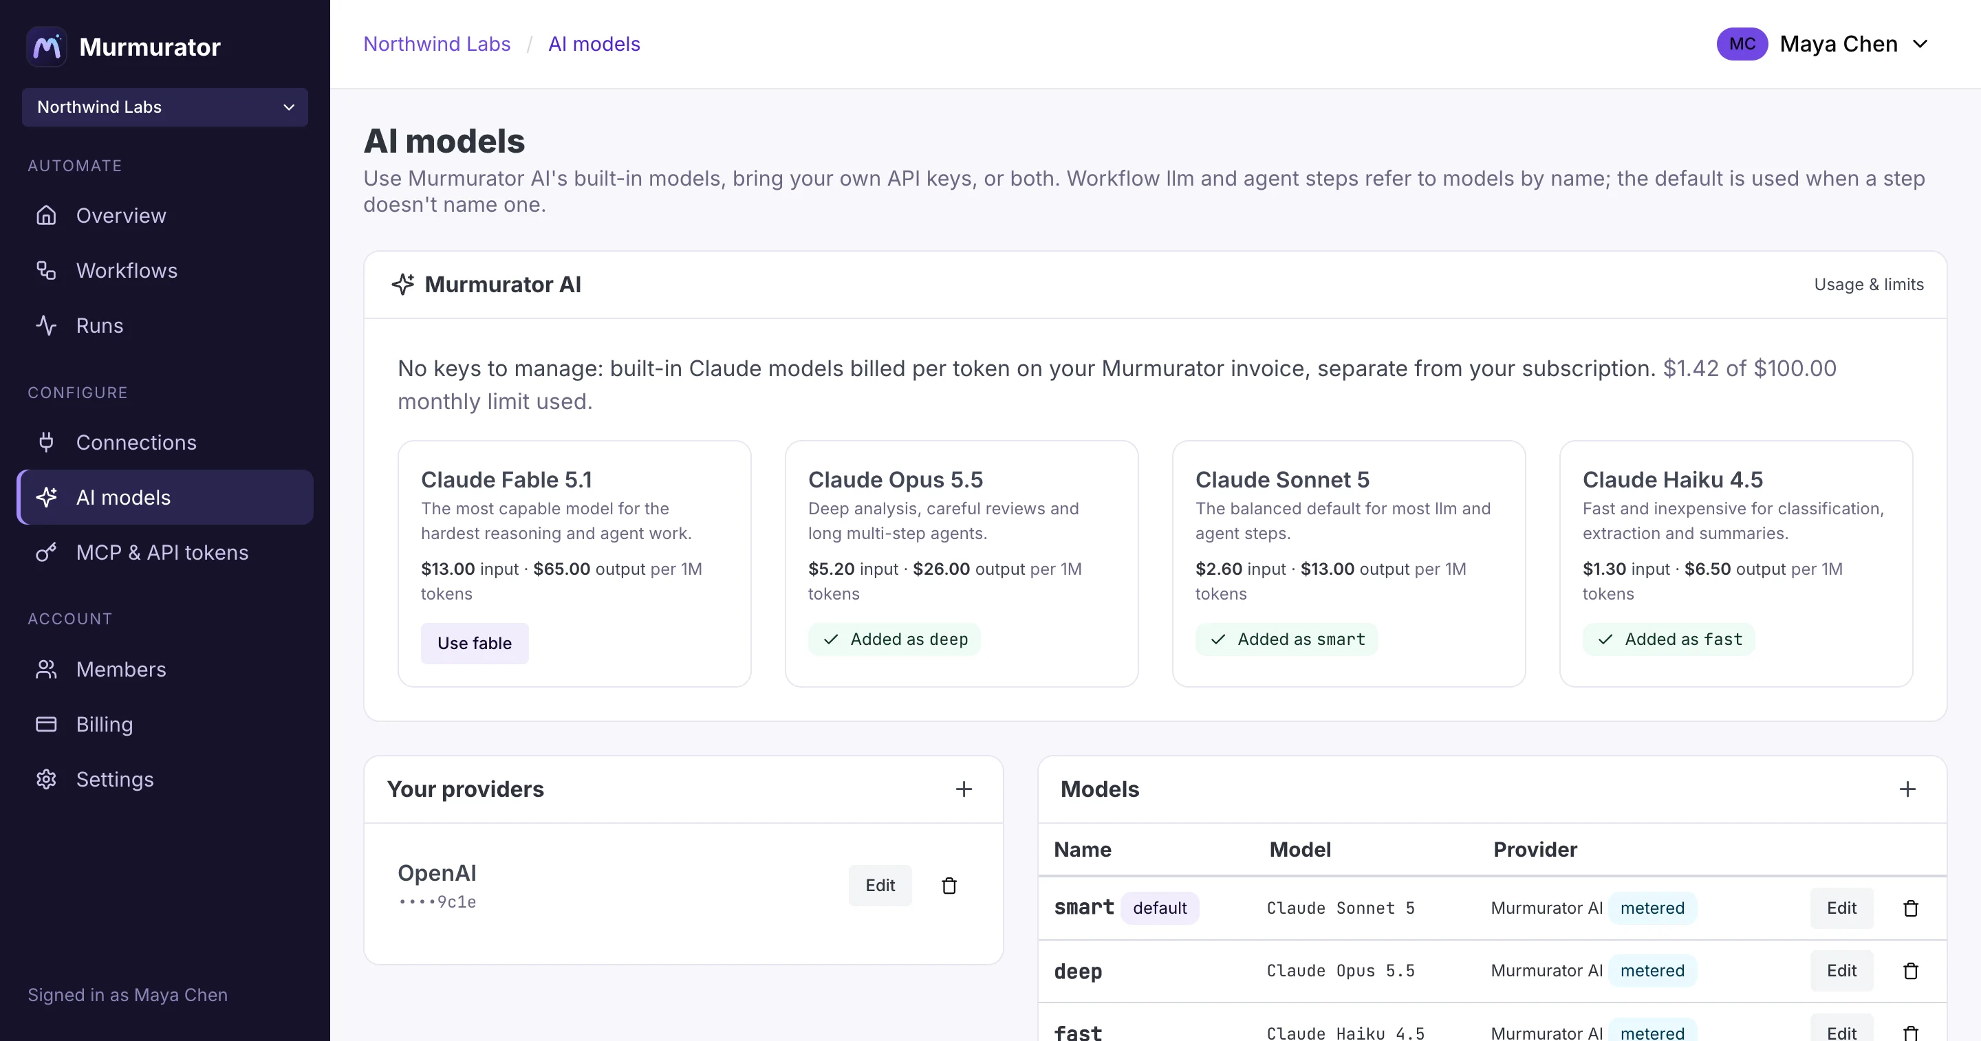
Task: Click the default tag next to smart
Action: (1160, 908)
